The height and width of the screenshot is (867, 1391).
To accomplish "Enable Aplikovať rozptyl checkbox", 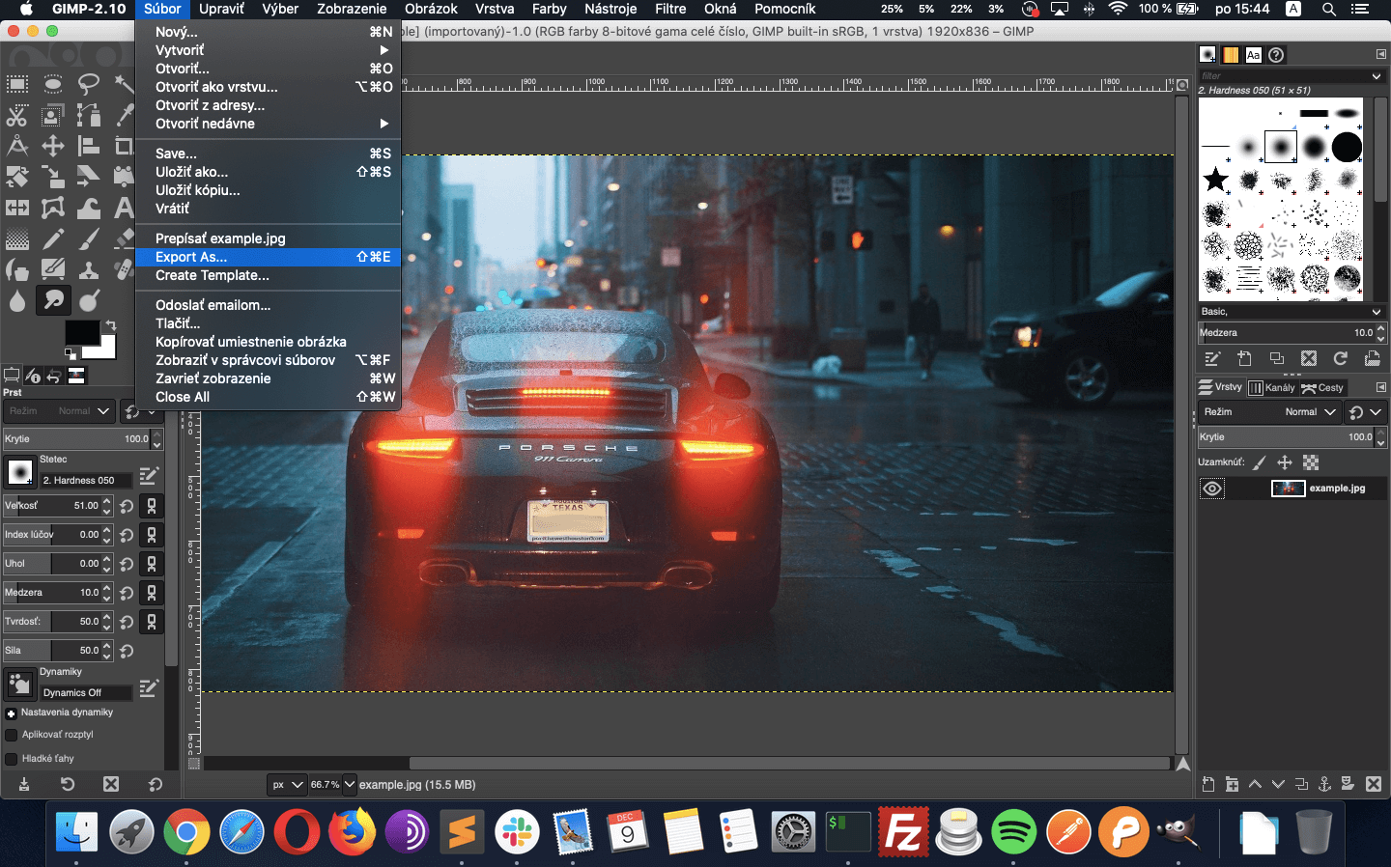I will click(12, 735).
